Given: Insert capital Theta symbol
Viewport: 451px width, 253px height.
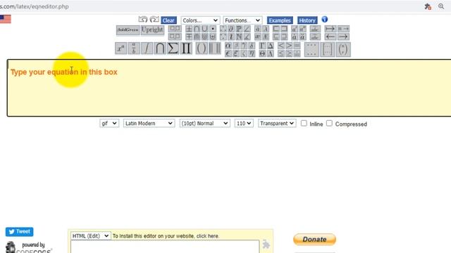Looking at the screenshot, I should pyautogui.click(x=262, y=53).
